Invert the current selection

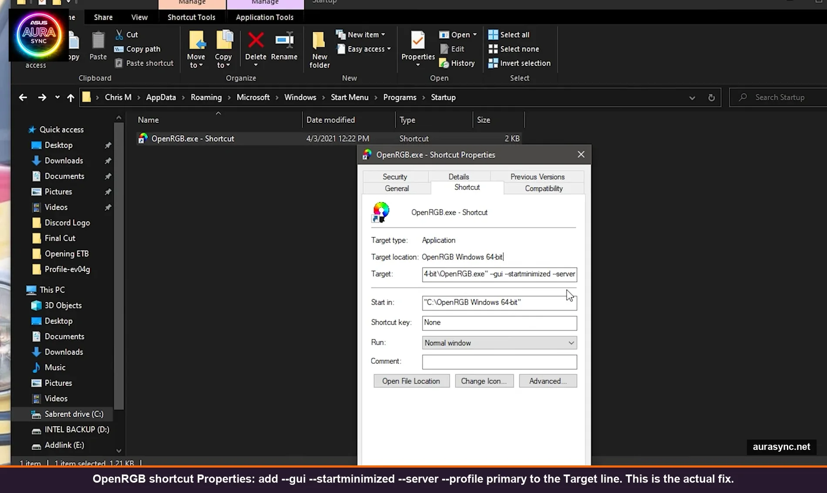coord(520,63)
